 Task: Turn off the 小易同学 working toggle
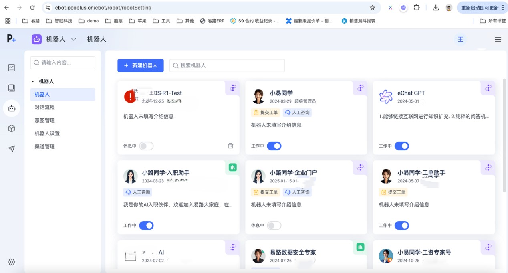click(274, 146)
